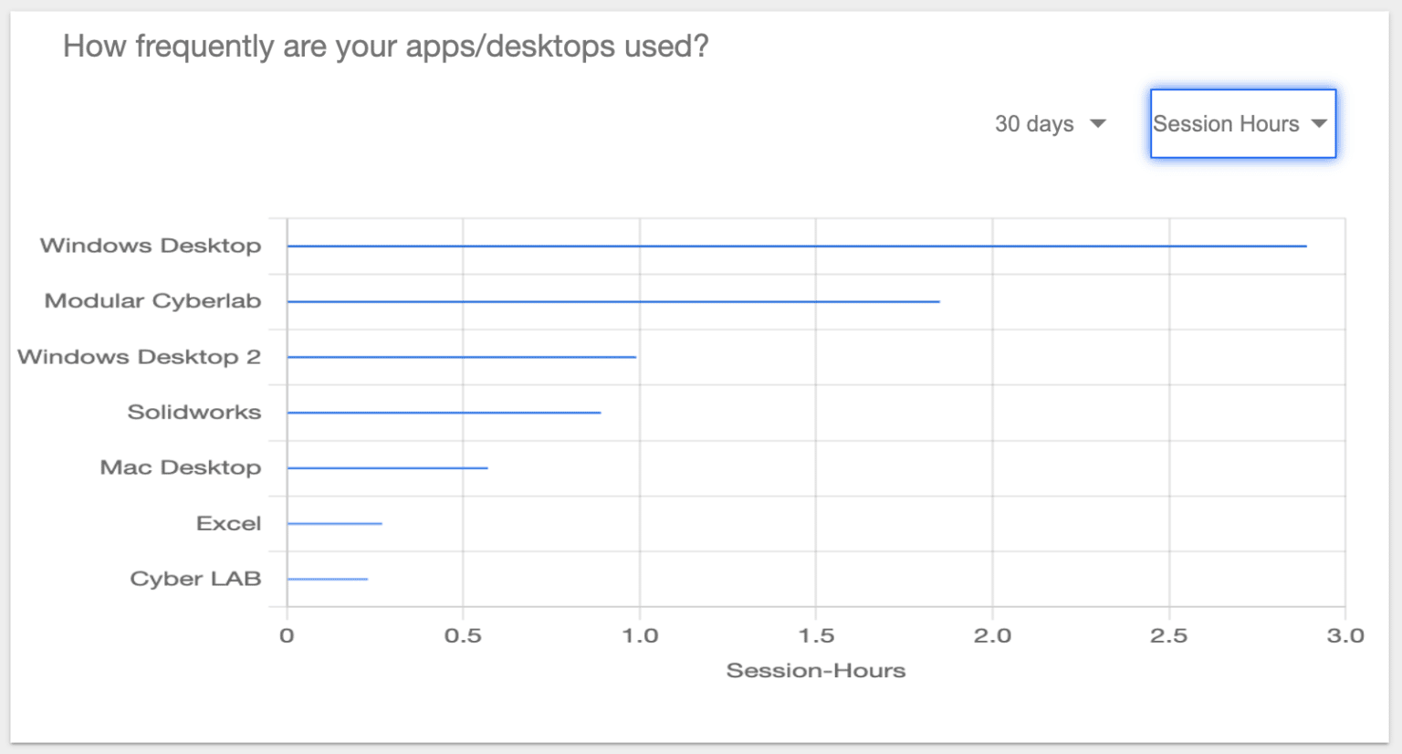1402x754 pixels.
Task: Click the Modular Cyberlab axis label
Action: click(152, 301)
